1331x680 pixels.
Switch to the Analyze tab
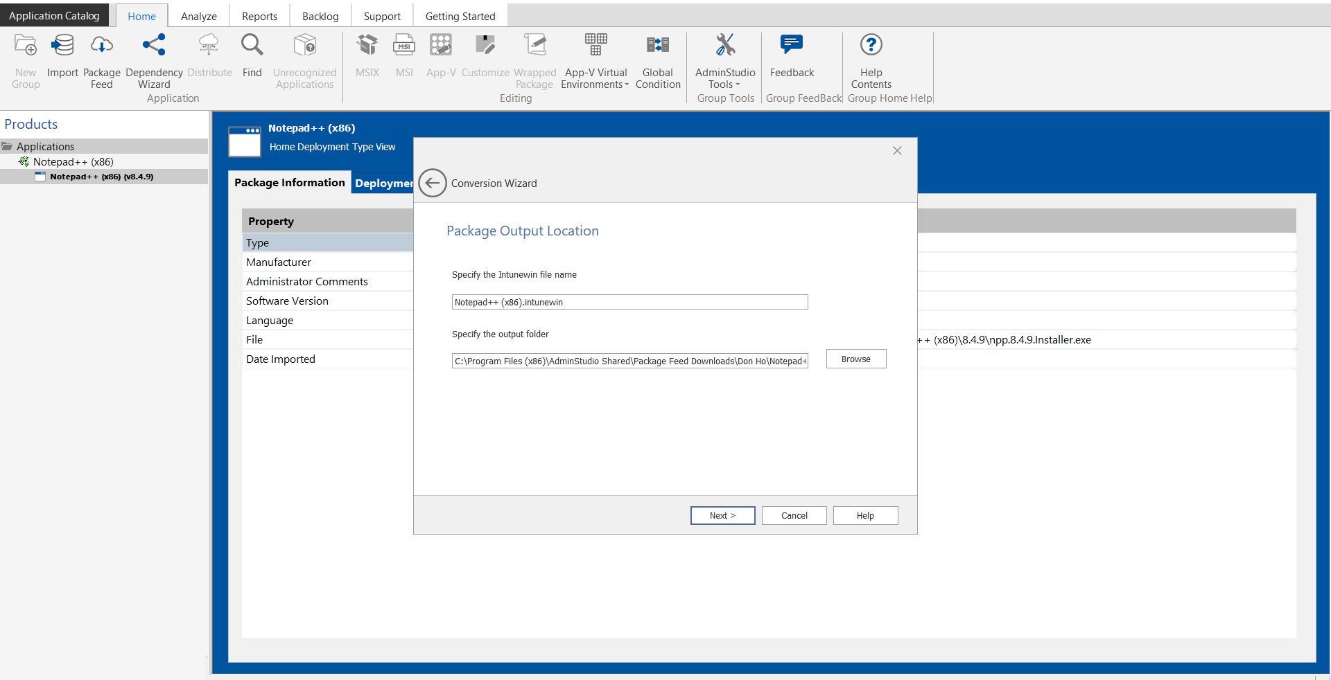pyautogui.click(x=198, y=15)
